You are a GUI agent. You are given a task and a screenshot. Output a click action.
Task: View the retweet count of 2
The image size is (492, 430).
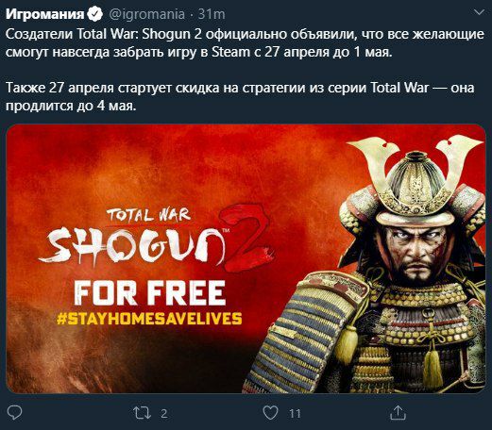click(164, 414)
